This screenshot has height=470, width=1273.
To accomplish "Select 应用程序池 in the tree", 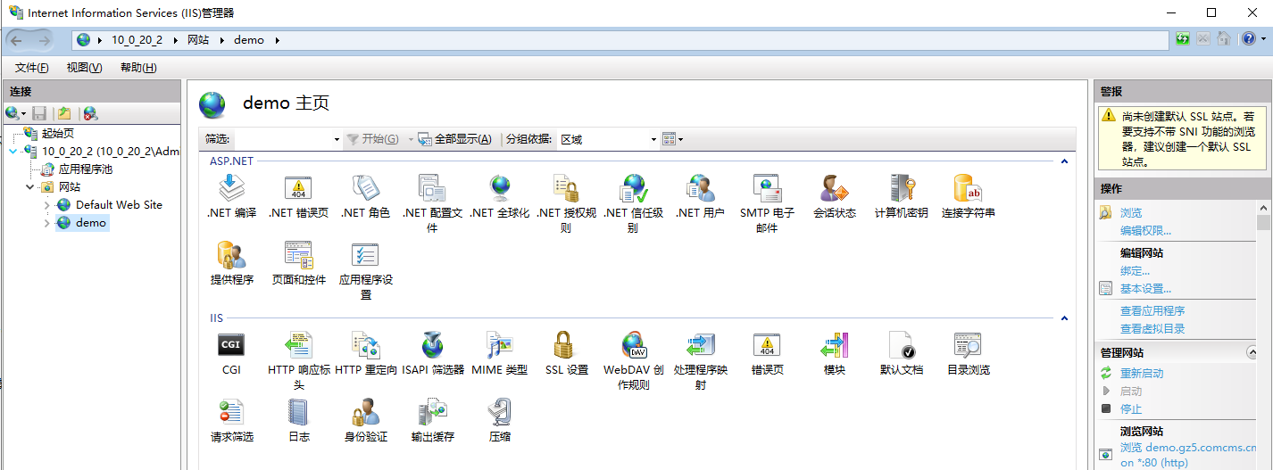I will pyautogui.click(x=85, y=169).
